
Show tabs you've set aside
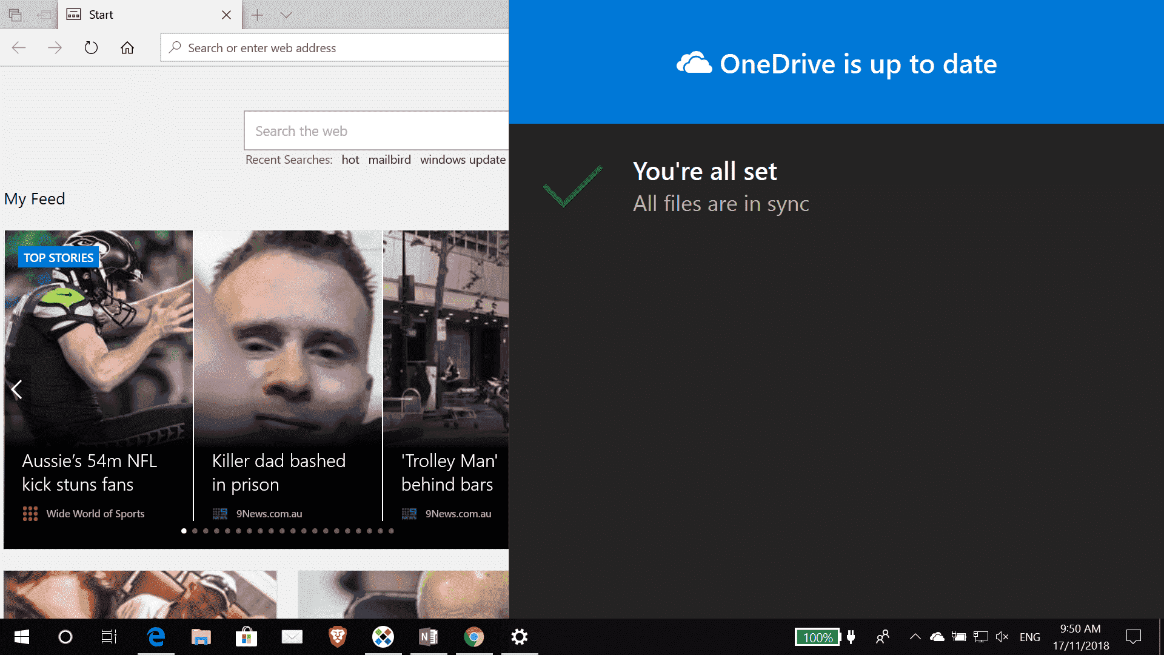[x=15, y=15]
